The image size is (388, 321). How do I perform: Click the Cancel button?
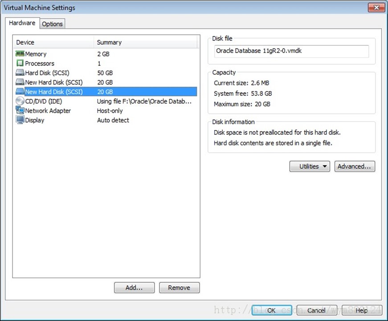317,310
